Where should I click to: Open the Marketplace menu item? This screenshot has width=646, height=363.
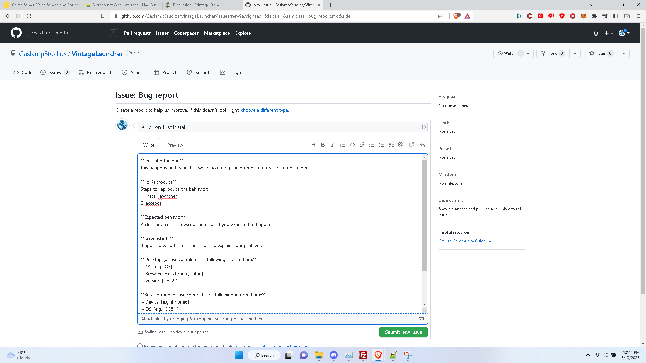(217, 33)
